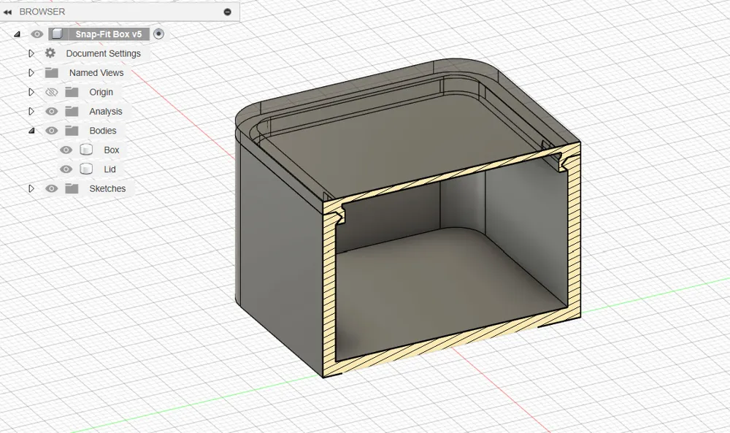Expand the Named Views node
730x433 pixels.
point(31,72)
